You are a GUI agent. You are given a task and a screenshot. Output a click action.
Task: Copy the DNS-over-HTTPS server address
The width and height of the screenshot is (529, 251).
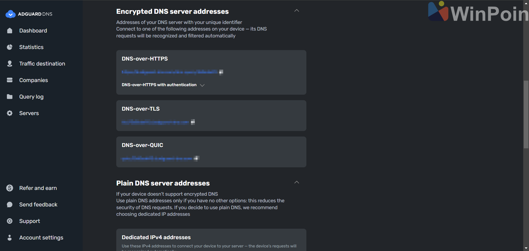click(x=222, y=72)
